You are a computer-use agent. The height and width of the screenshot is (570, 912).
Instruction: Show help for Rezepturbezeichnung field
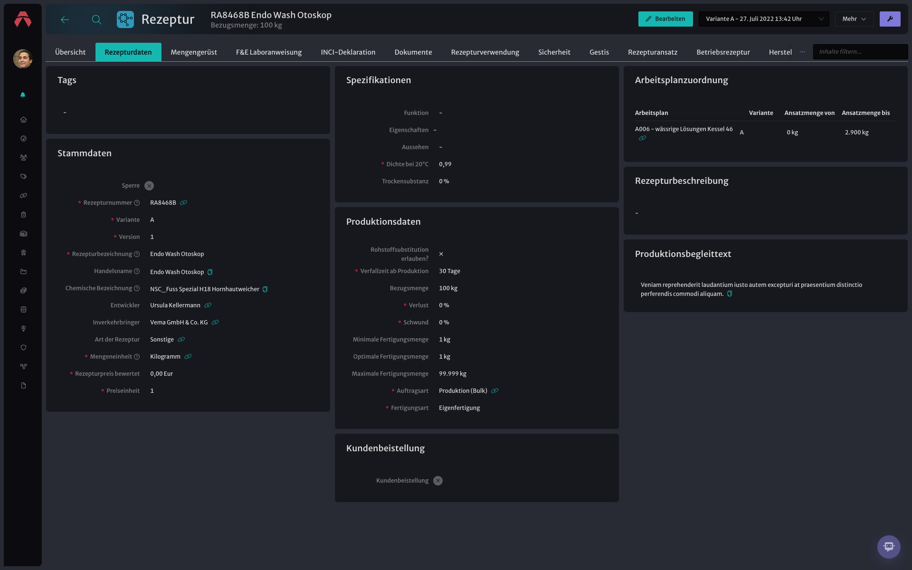[137, 254]
